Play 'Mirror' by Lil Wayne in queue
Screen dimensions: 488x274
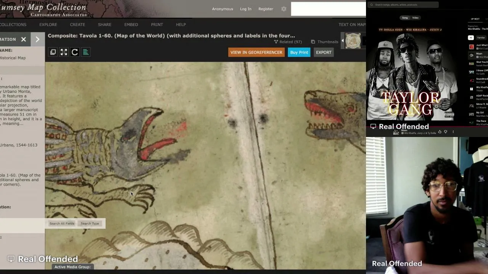click(478, 105)
